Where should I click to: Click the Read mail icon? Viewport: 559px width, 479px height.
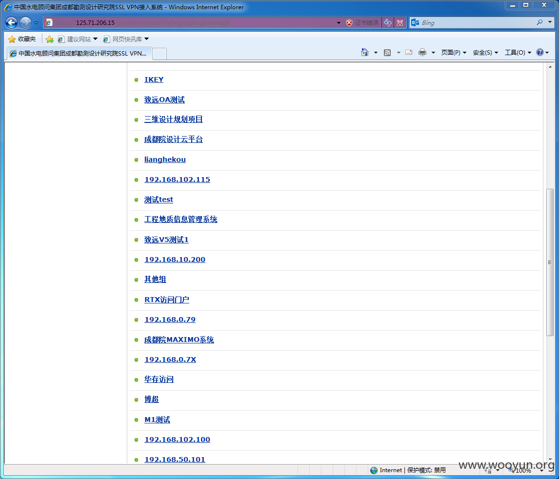click(409, 52)
